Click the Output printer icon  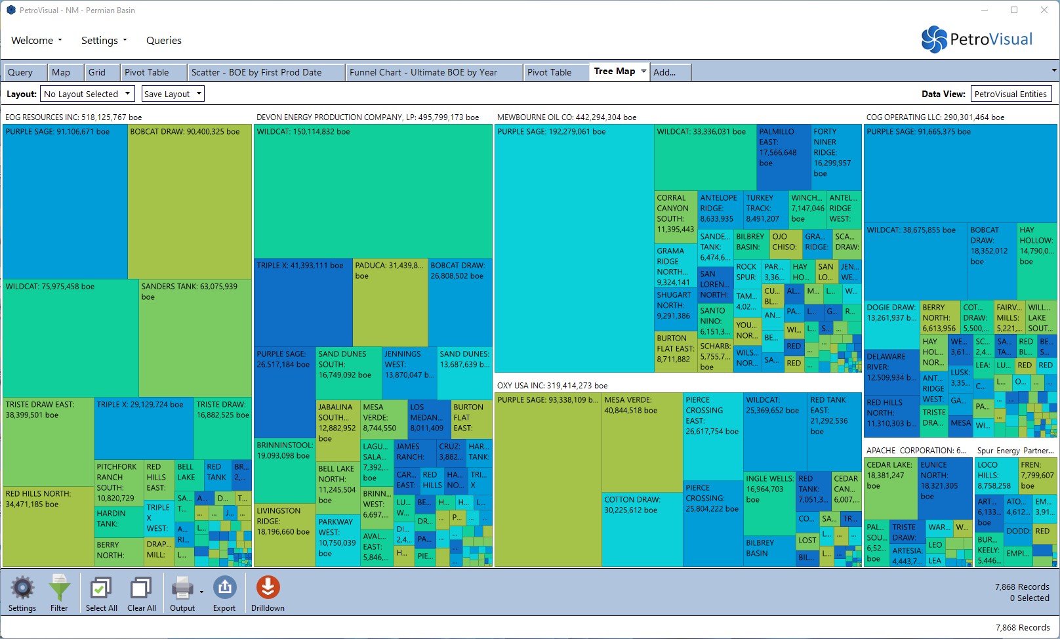[182, 588]
